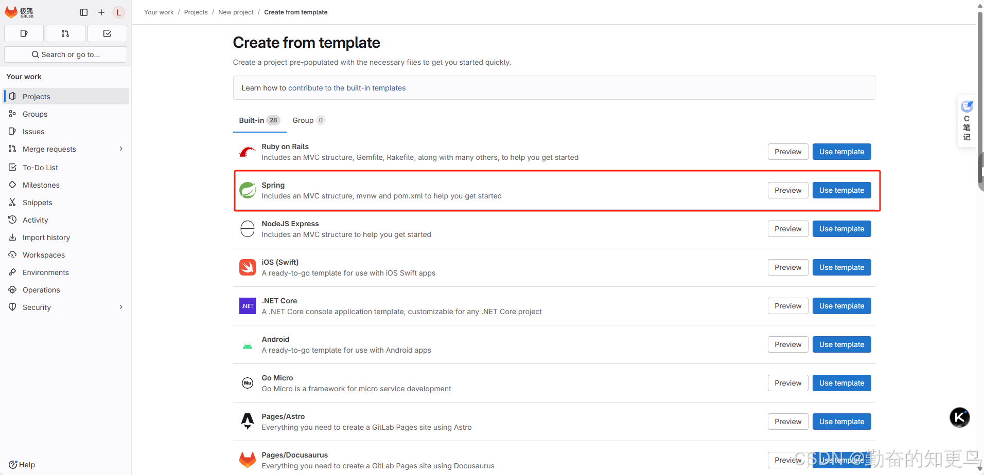
Task: Click Your work breadcrumb
Action: 159,12
